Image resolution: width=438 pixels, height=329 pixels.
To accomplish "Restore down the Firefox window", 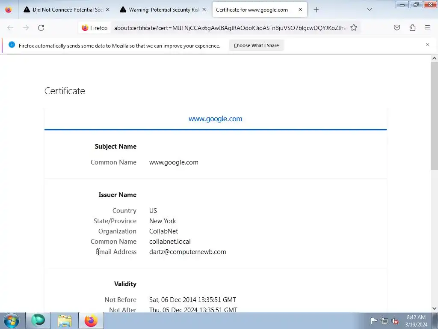I will coord(416,5).
